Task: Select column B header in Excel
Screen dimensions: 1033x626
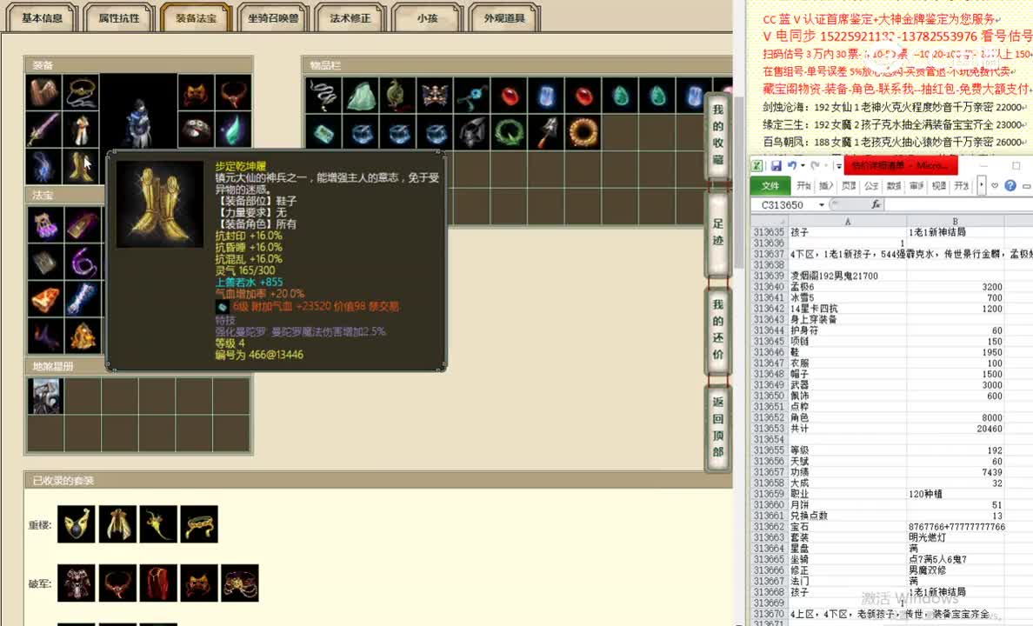Action: click(x=956, y=222)
